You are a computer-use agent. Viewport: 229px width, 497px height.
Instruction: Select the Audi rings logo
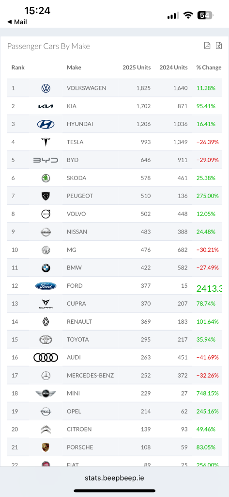(46, 358)
